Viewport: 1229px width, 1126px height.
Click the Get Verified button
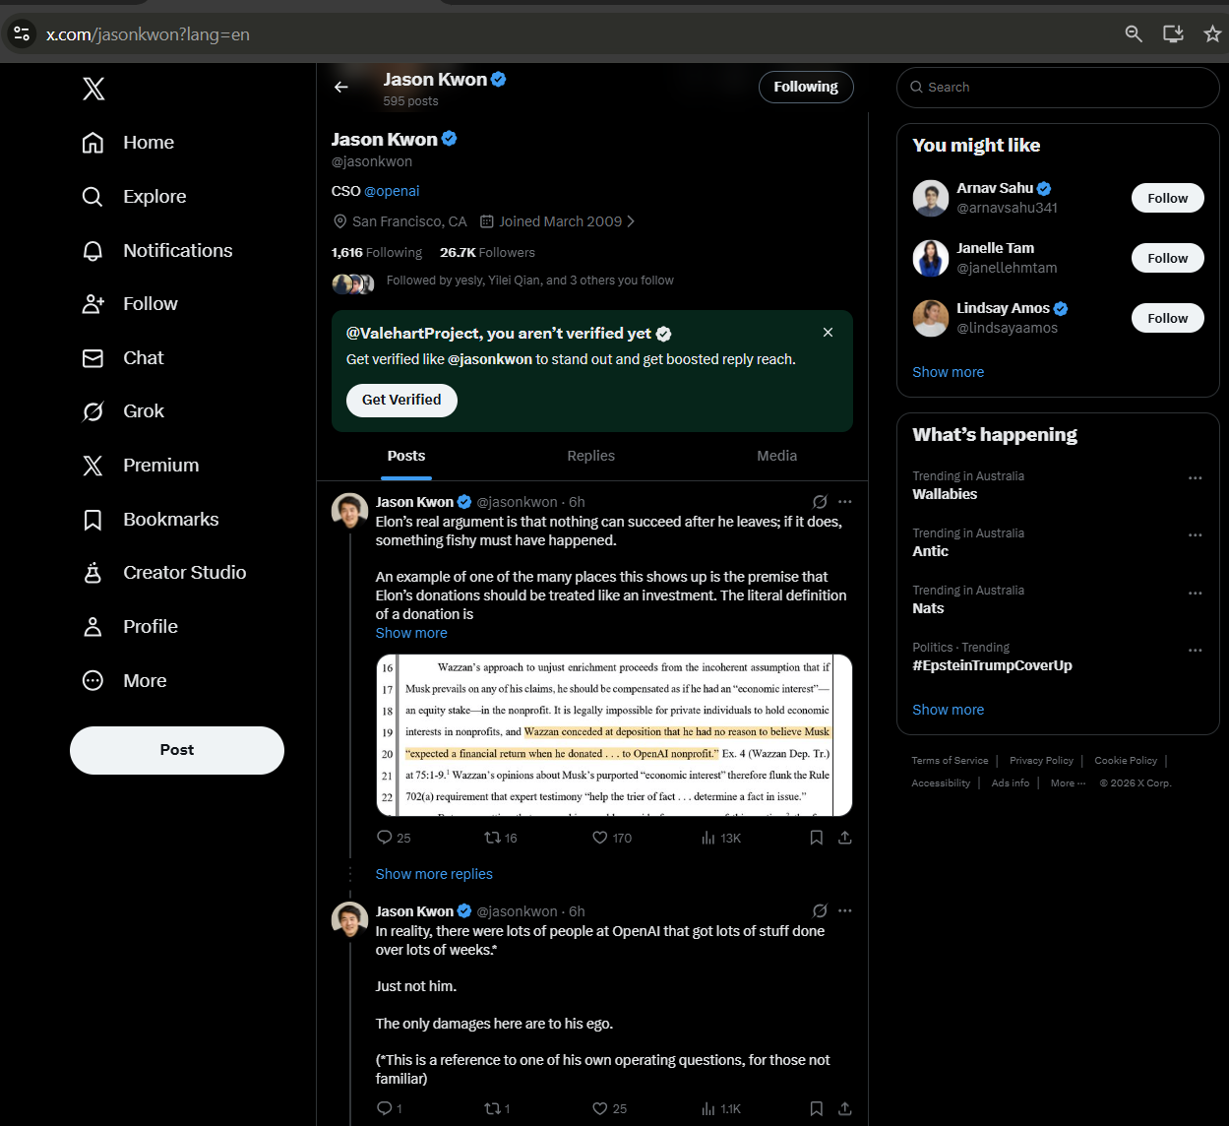click(401, 400)
